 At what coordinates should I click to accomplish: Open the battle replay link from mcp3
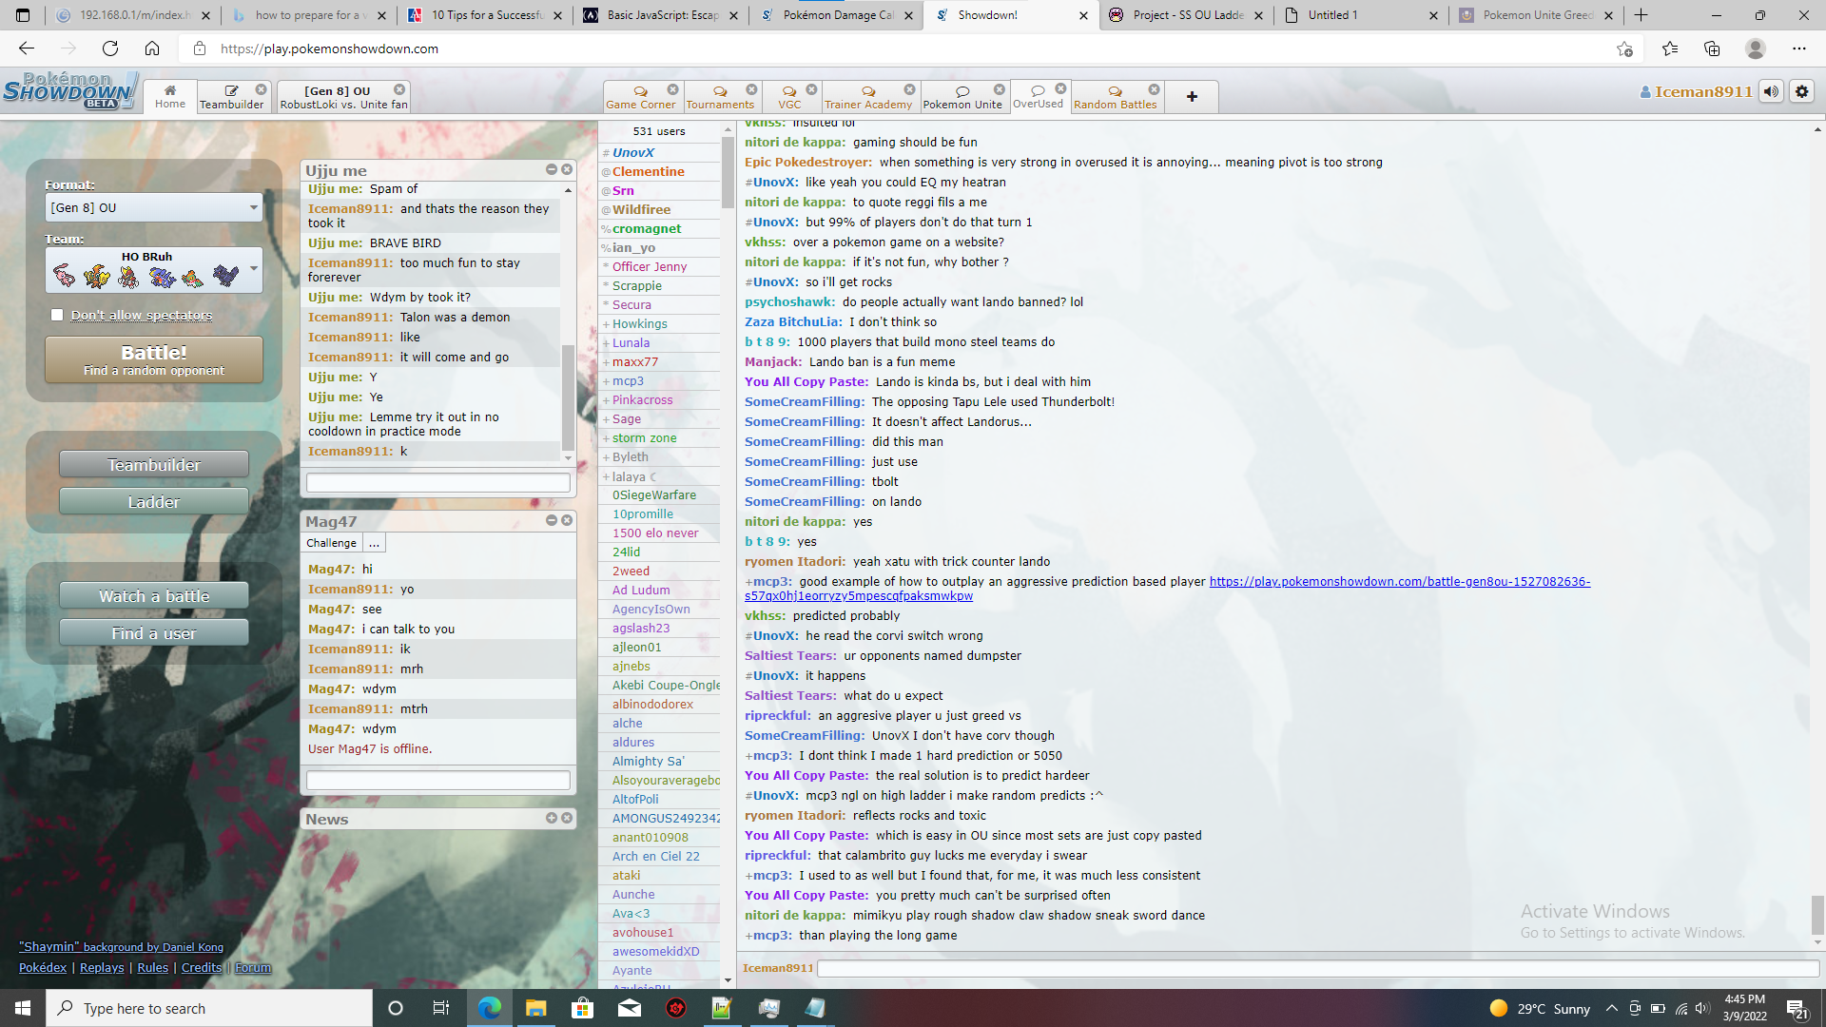(x=1167, y=589)
